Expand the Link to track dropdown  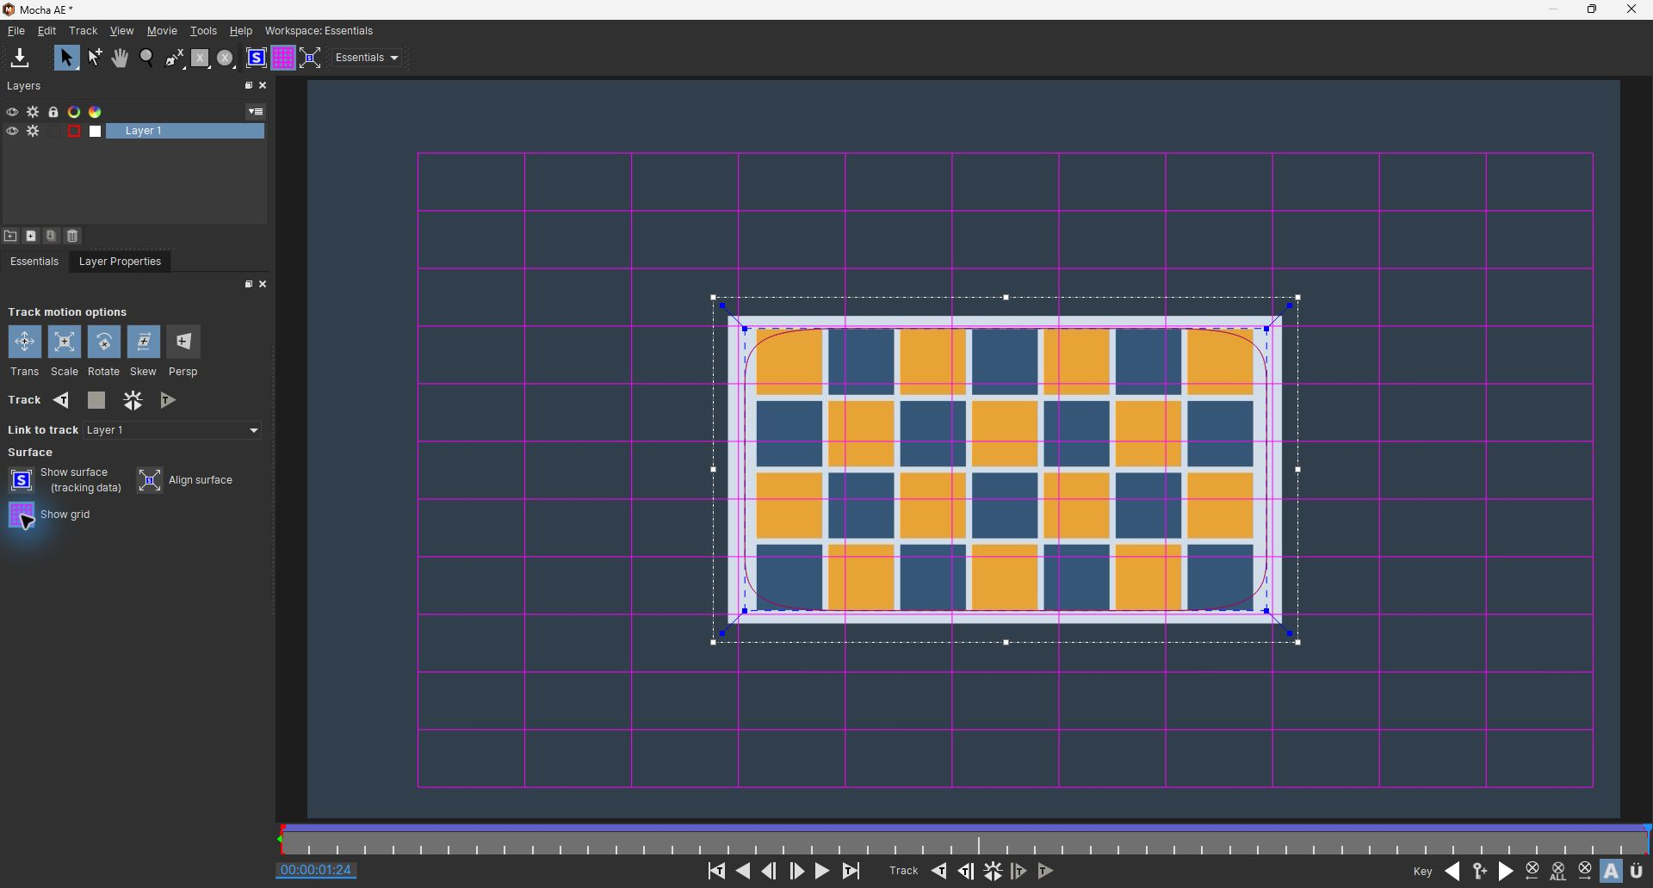point(173,430)
